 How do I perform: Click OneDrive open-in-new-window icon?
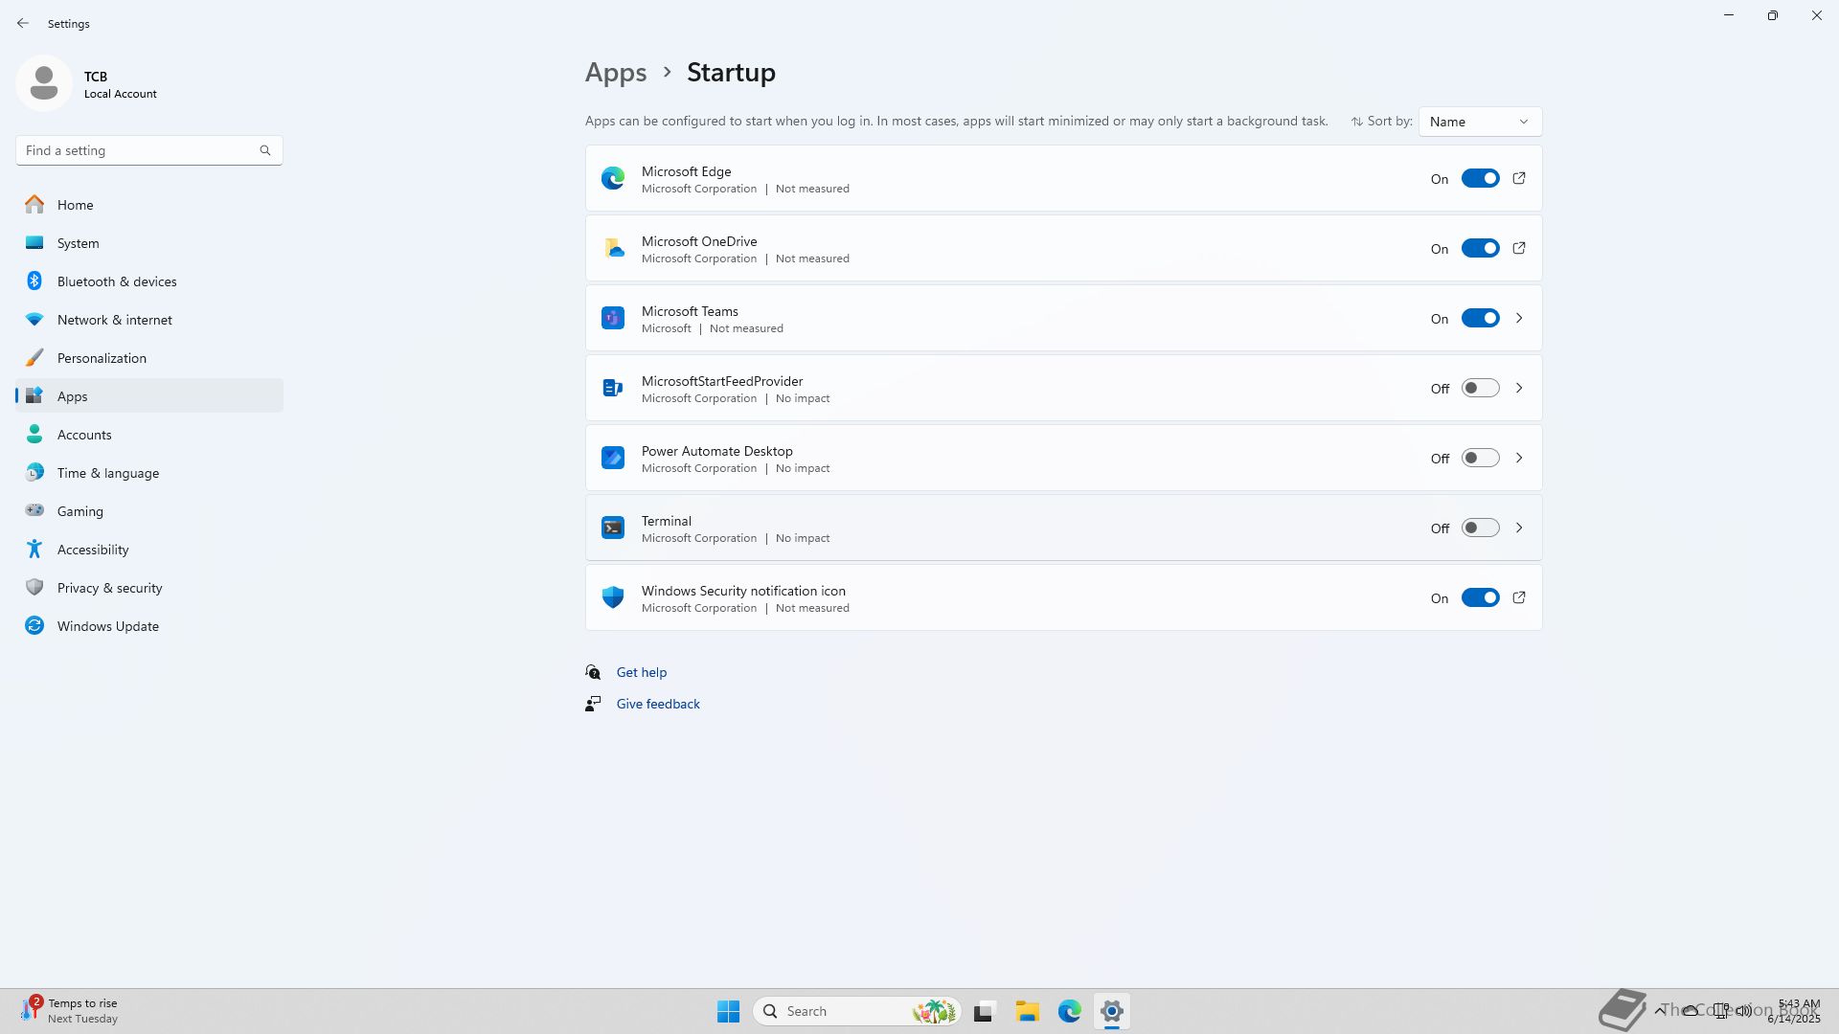1519,248
